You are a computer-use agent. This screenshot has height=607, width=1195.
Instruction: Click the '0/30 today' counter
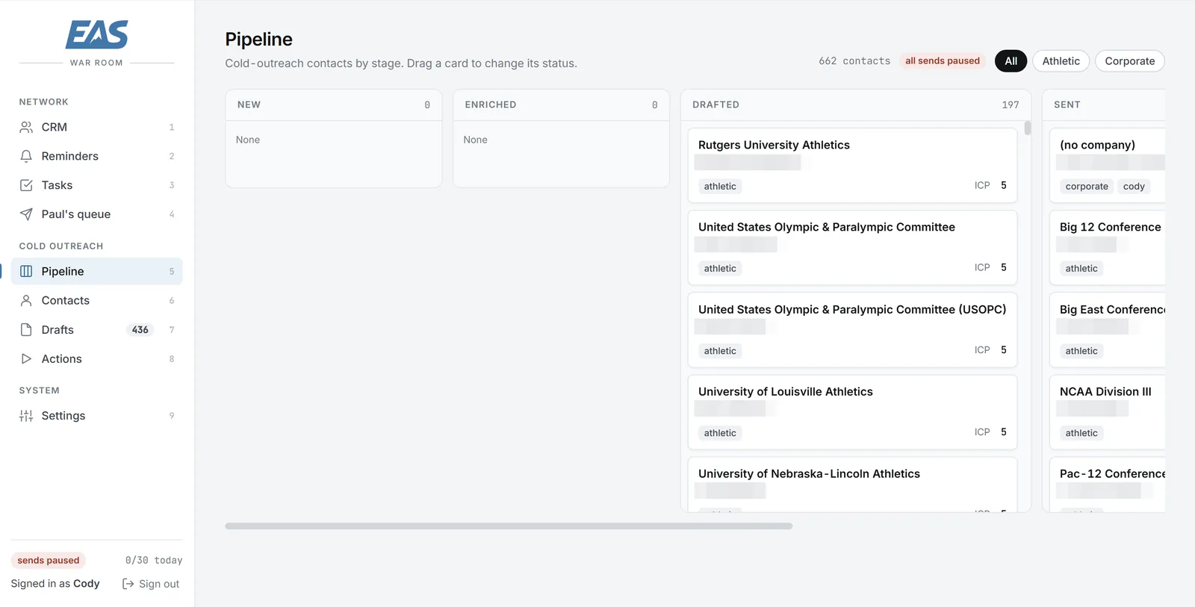pos(154,561)
